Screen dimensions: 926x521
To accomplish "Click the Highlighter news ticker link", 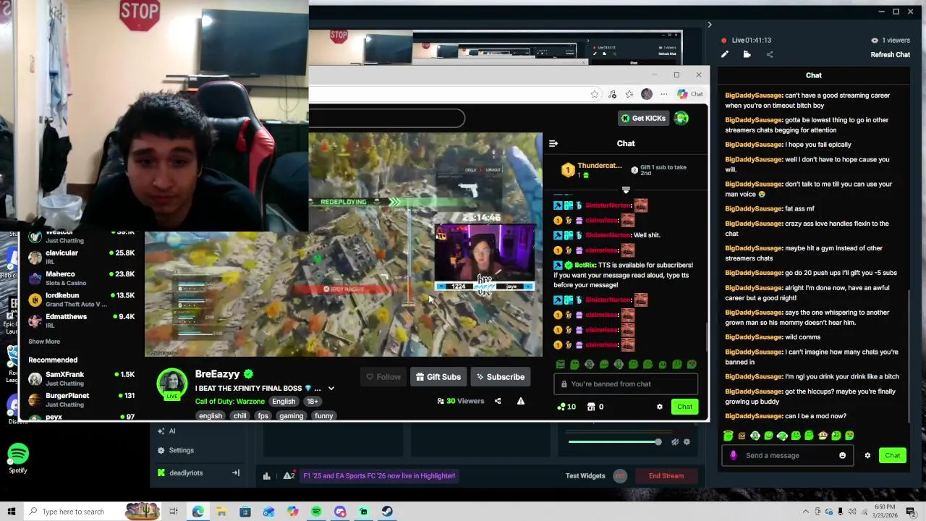I will pyautogui.click(x=379, y=475).
